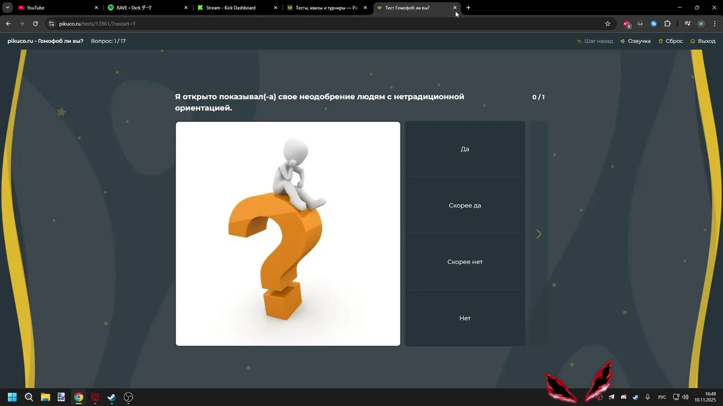Image resolution: width=723 pixels, height=406 pixels.
Task: Open the red adblock extension icon
Action: point(627,24)
